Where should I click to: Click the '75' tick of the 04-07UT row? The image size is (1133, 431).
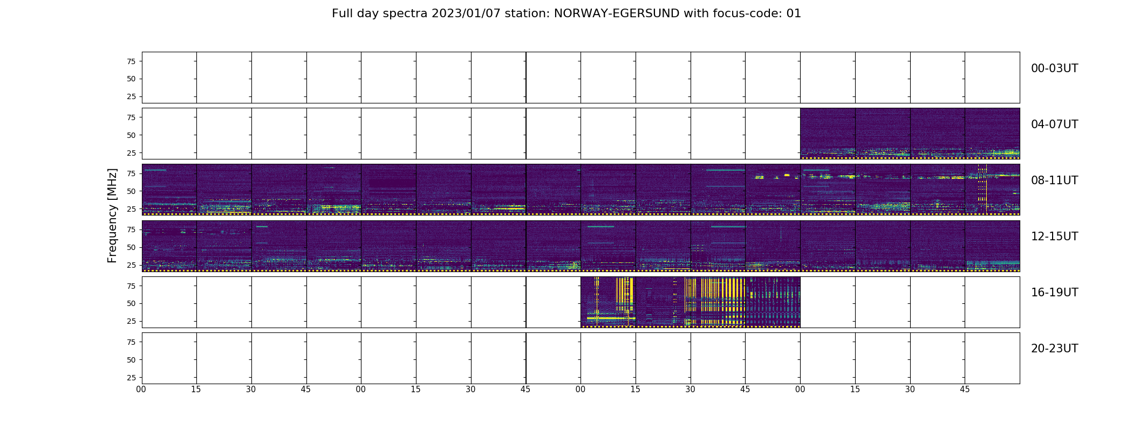(x=131, y=117)
